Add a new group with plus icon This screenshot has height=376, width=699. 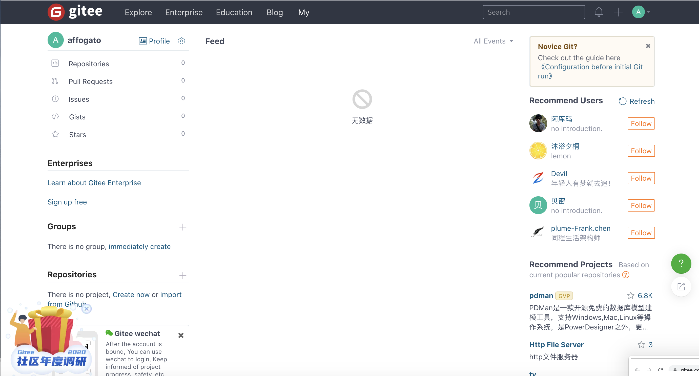click(x=183, y=227)
